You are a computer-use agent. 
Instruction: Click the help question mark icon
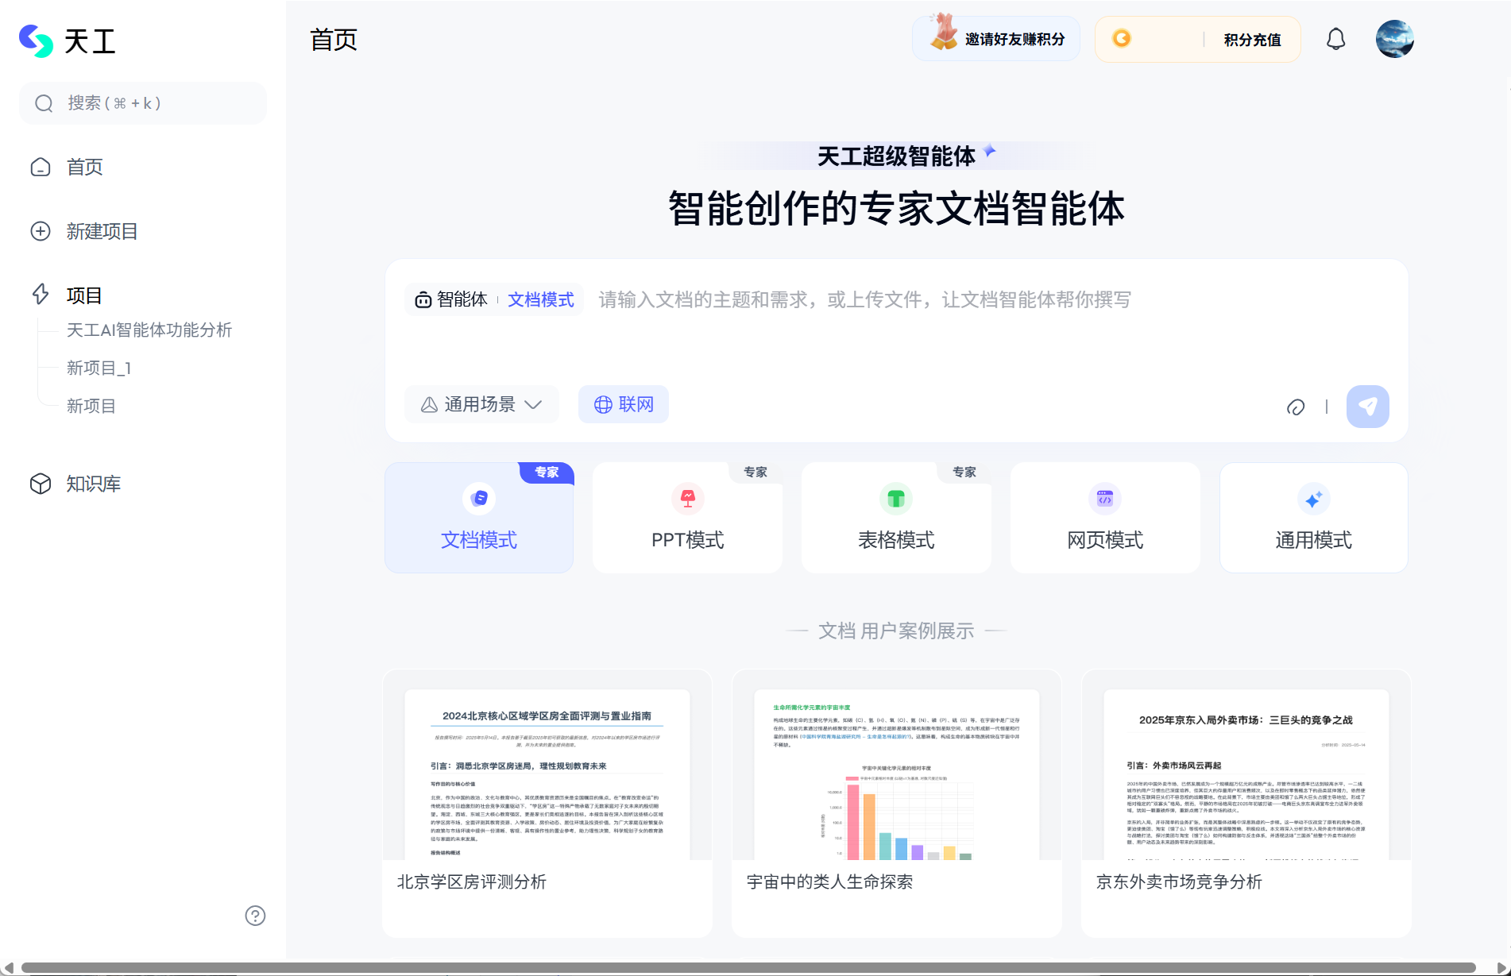(255, 916)
